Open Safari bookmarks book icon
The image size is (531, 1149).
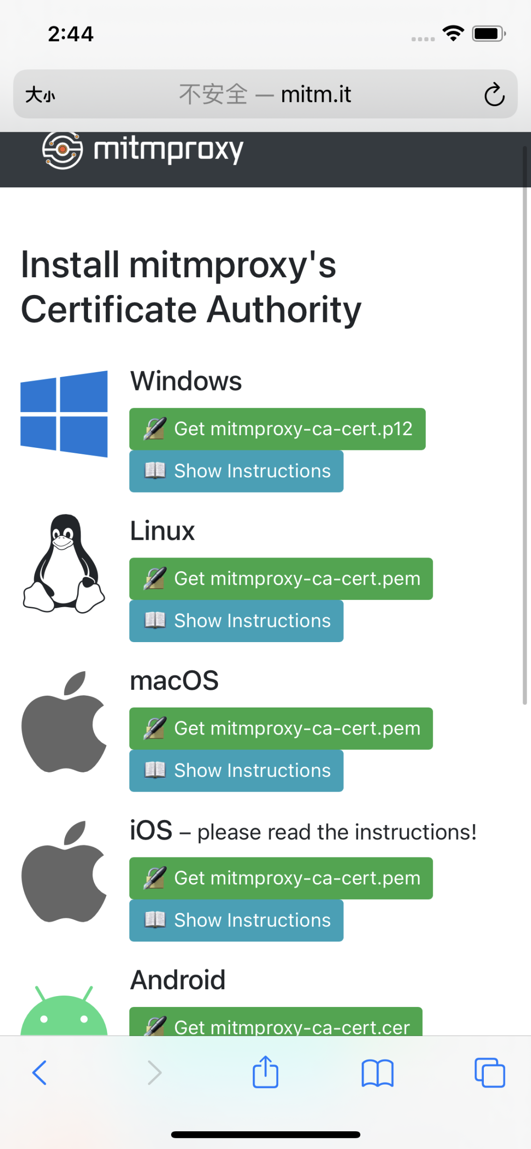pos(378,1073)
